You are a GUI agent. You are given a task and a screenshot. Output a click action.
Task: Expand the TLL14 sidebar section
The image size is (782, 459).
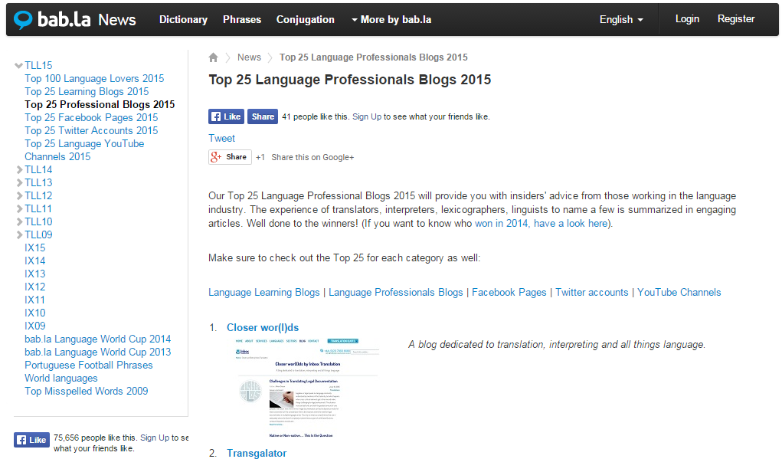[x=19, y=170]
